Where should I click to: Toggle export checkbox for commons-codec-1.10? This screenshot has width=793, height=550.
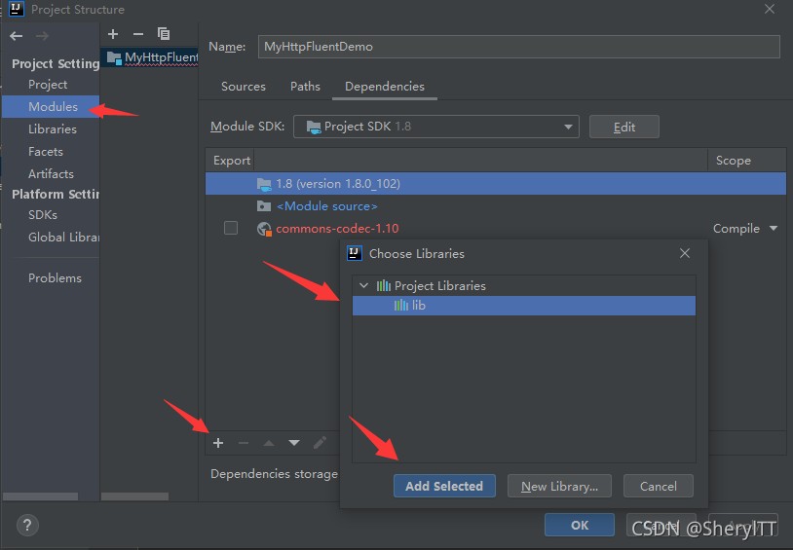(x=231, y=228)
